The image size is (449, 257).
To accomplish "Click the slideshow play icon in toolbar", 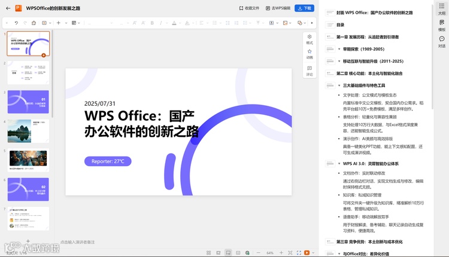I will pos(44,23).
